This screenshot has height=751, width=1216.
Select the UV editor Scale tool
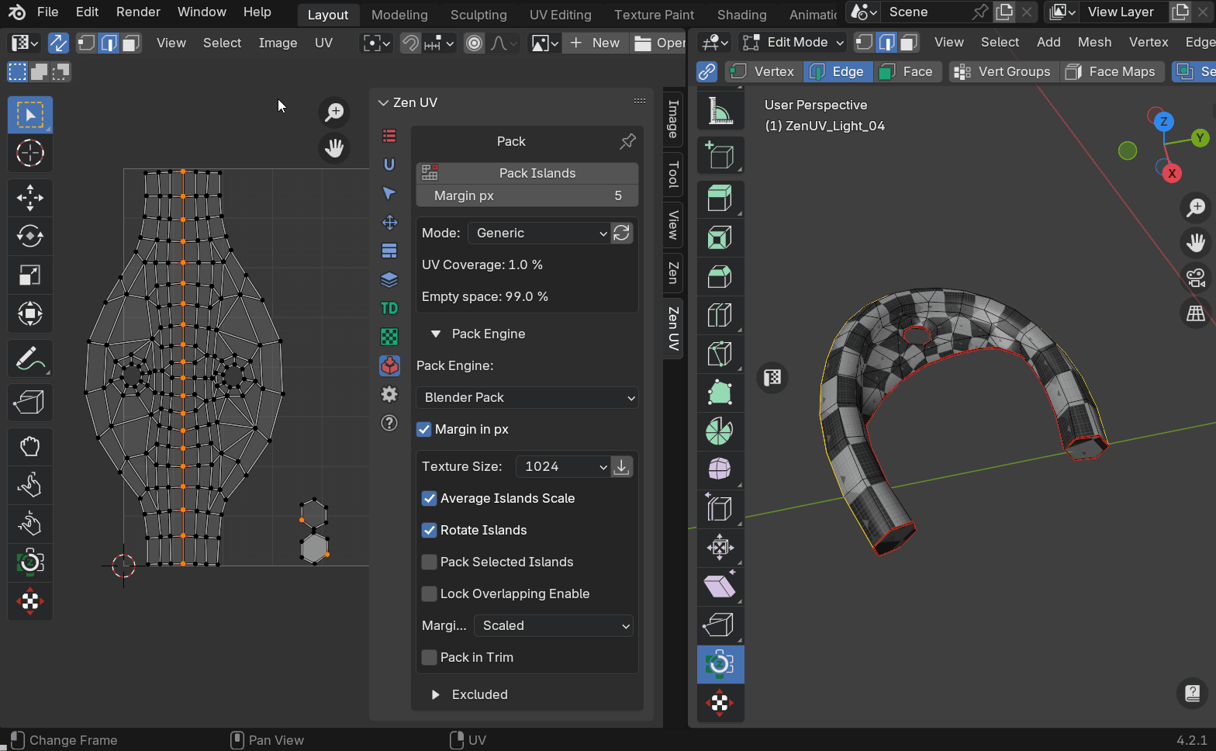click(30, 275)
